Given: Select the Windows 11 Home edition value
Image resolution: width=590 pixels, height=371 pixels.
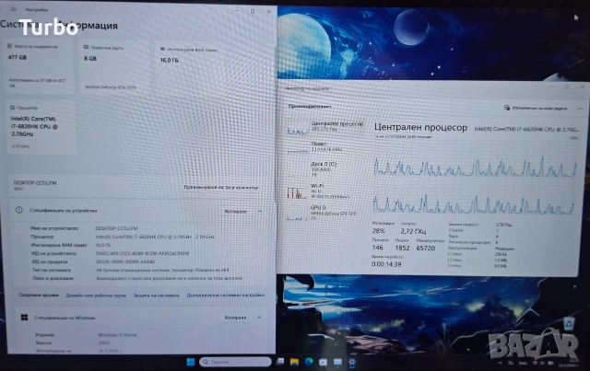Looking at the screenshot, I should click(117, 334).
